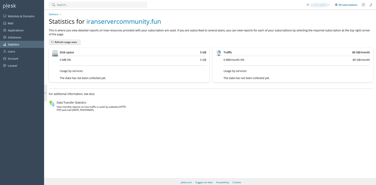Click the Disk space drive icon
The width and height of the screenshot is (376, 185).
(x=55, y=53)
